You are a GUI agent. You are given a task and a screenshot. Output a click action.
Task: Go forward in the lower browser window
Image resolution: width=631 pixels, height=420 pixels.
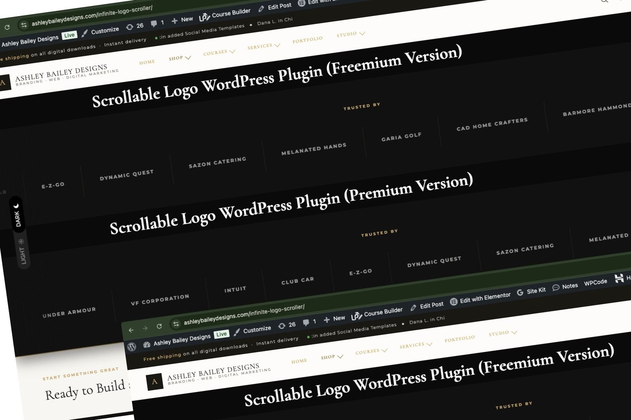[145, 328]
